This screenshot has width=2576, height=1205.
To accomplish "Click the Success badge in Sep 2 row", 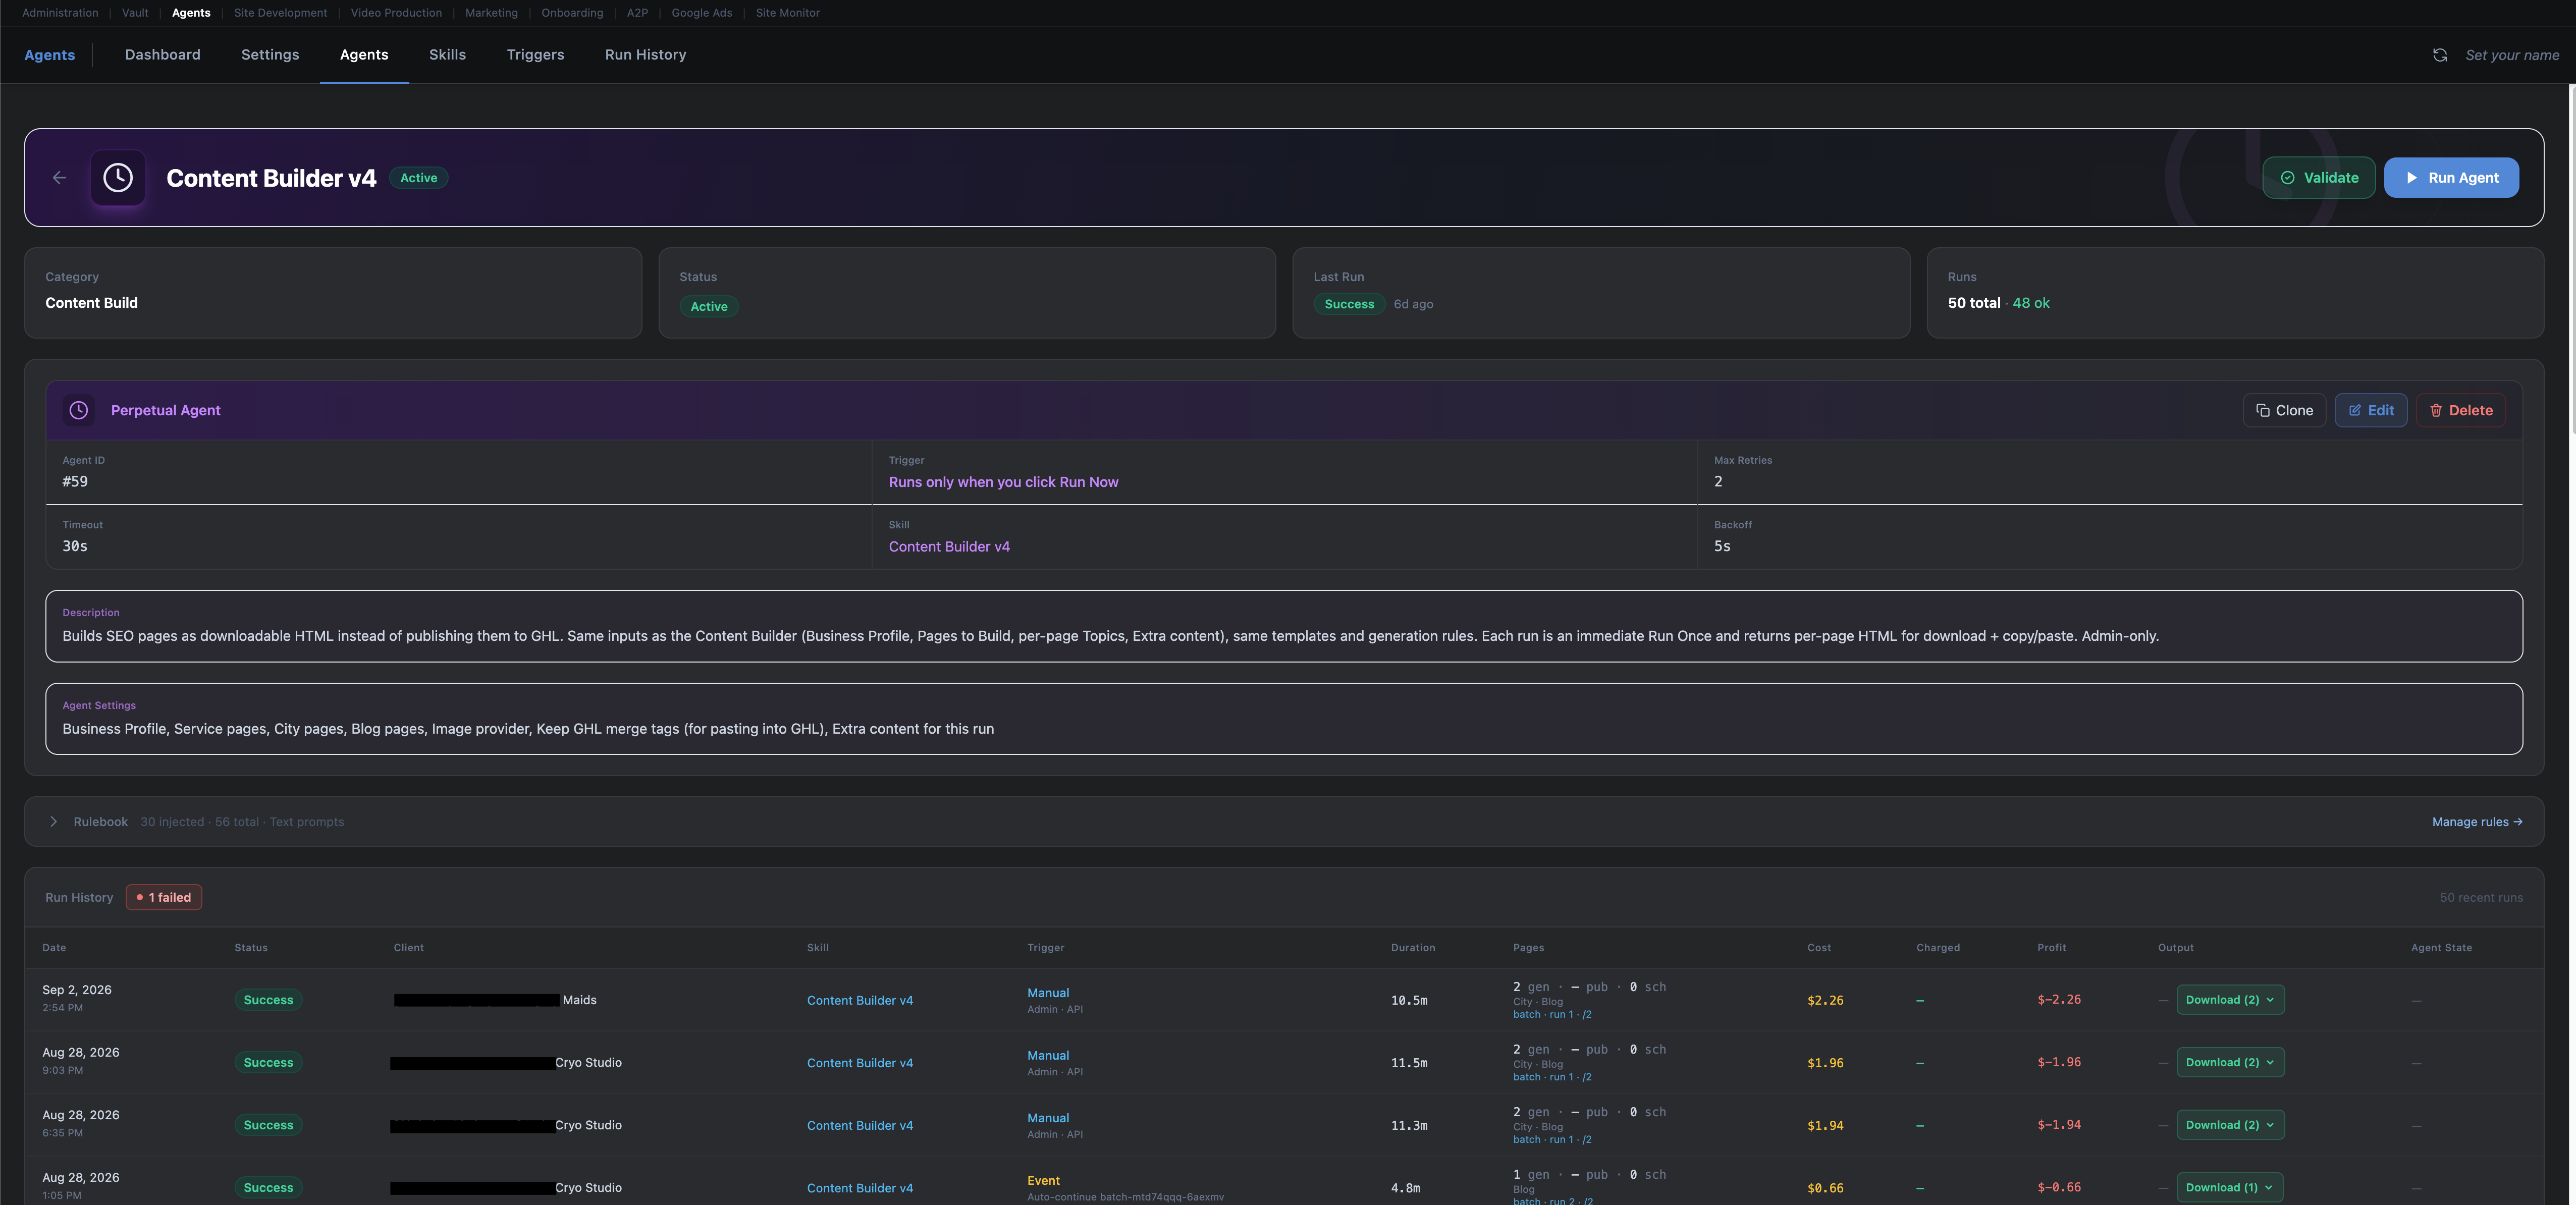I will click(268, 1000).
